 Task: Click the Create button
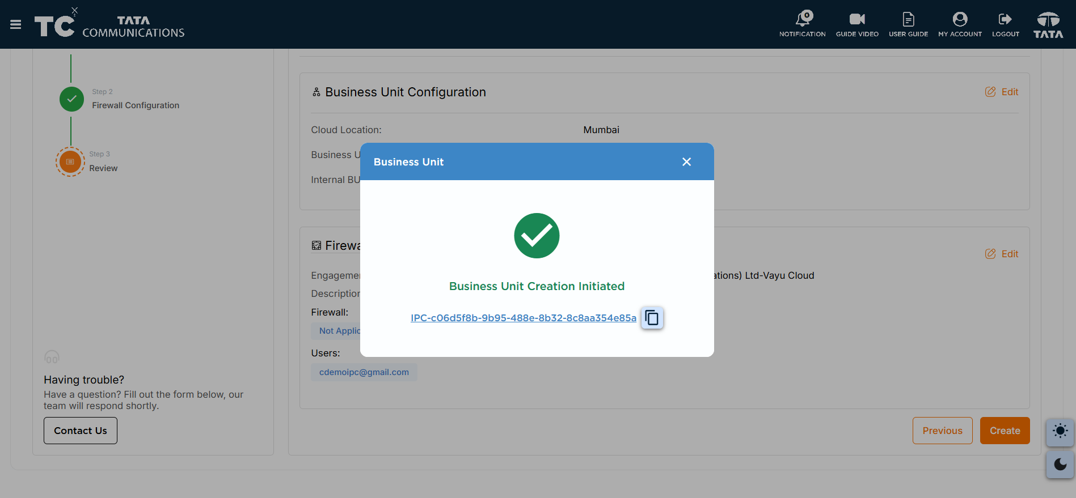[1005, 431]
